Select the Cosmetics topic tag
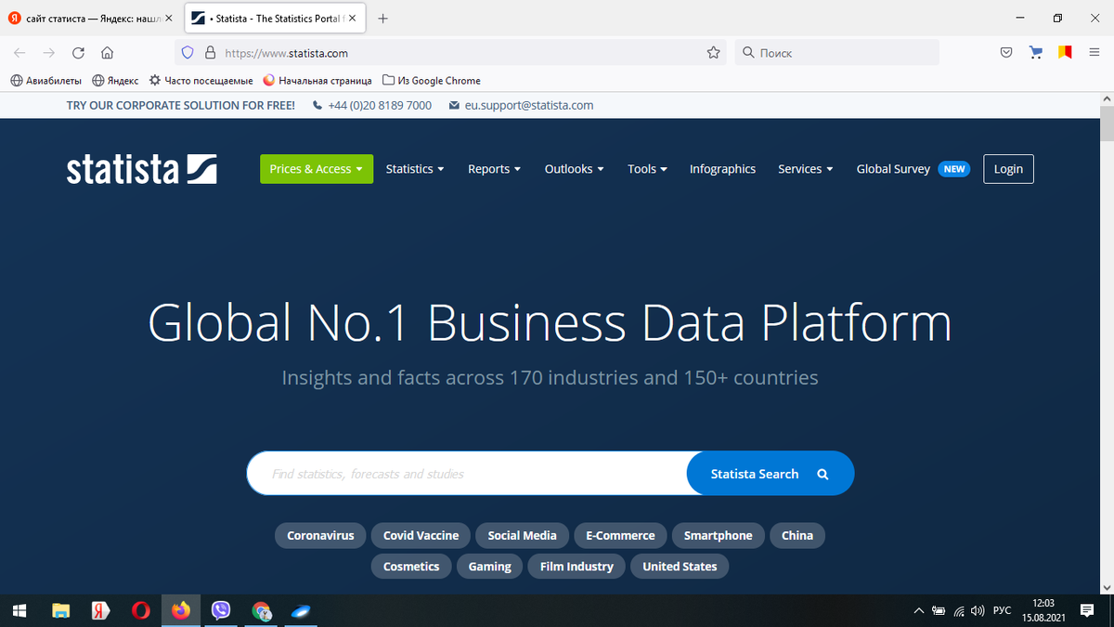 tap(411, 567)
